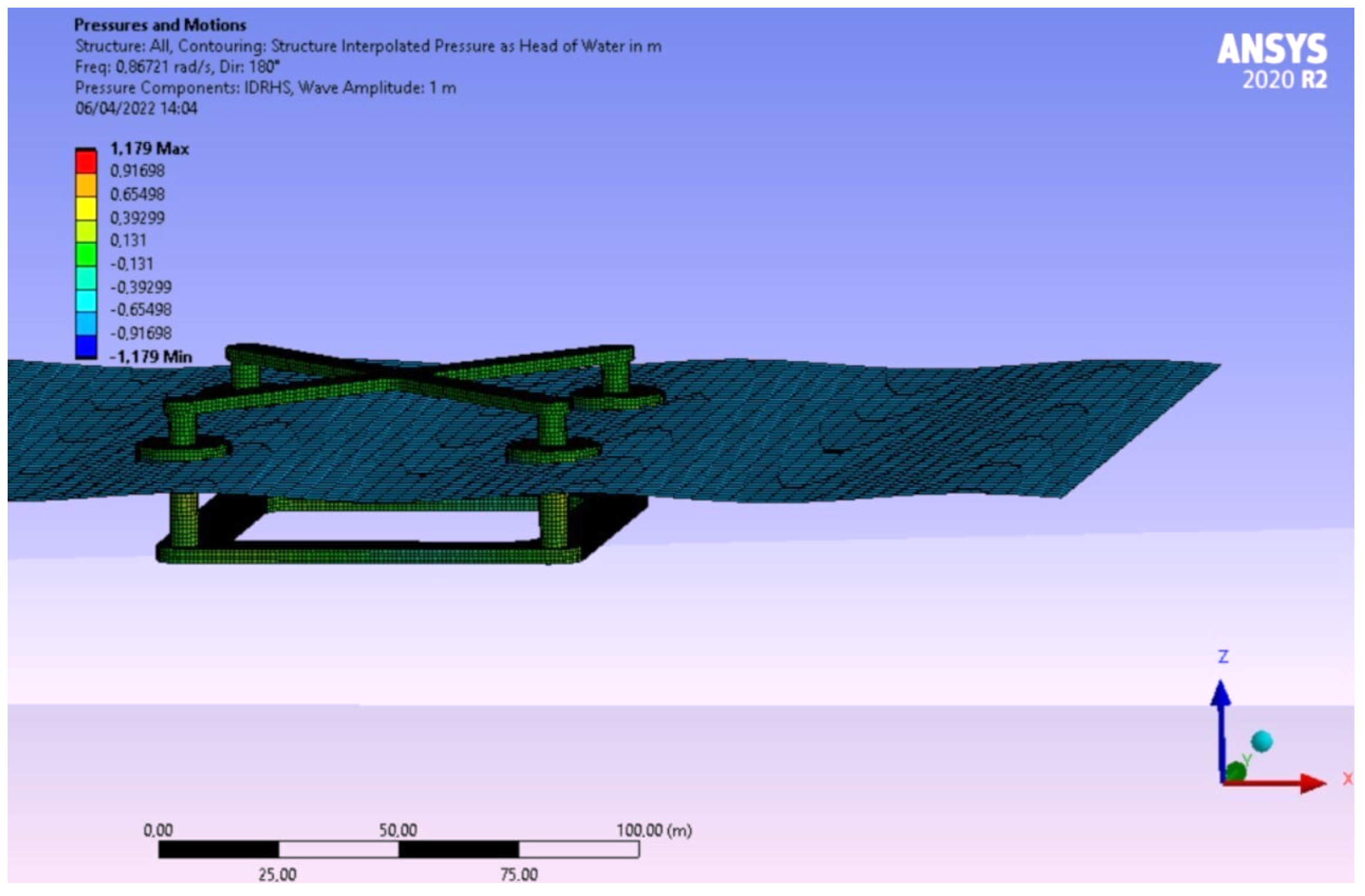Click the 1.179 Max legend label
This screenshot has height=896, width=1365.
point(149,149)
